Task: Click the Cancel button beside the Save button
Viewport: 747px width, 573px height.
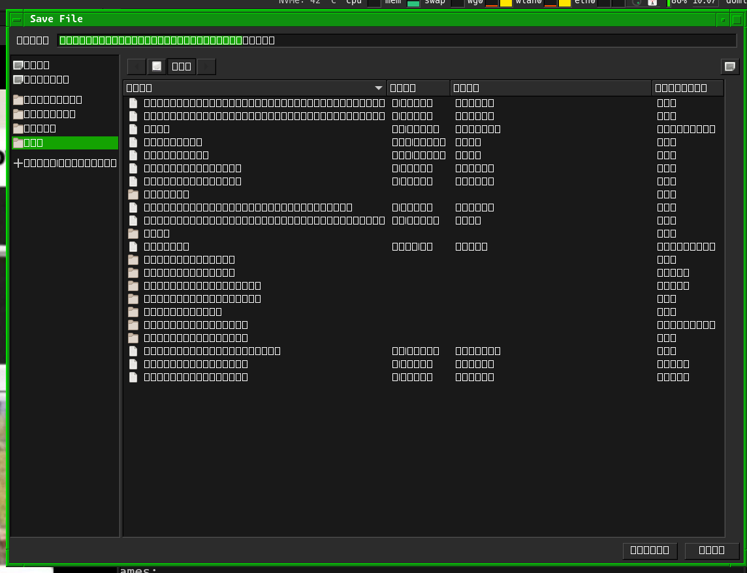Action: coord(650,551)
